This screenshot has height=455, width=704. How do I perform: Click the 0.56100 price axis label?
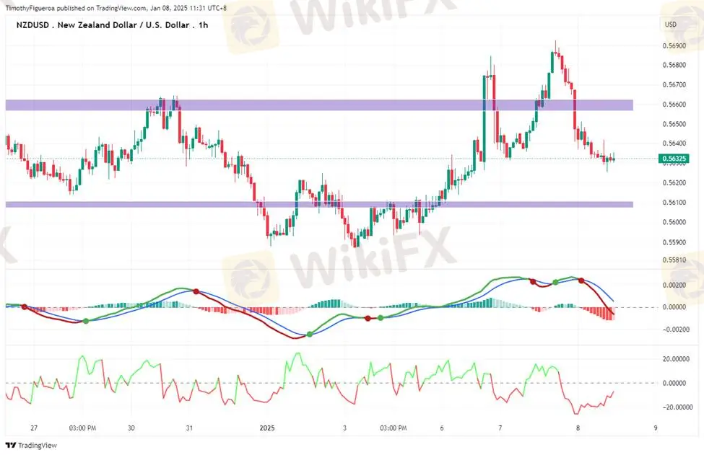(674, 203)
